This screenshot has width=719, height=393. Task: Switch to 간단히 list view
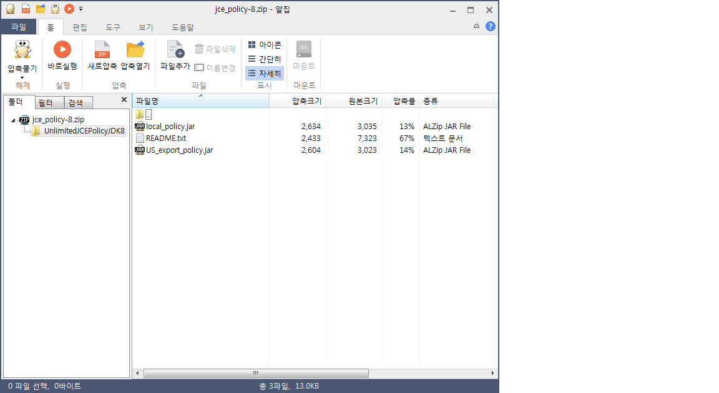click(x=265, y=59)
